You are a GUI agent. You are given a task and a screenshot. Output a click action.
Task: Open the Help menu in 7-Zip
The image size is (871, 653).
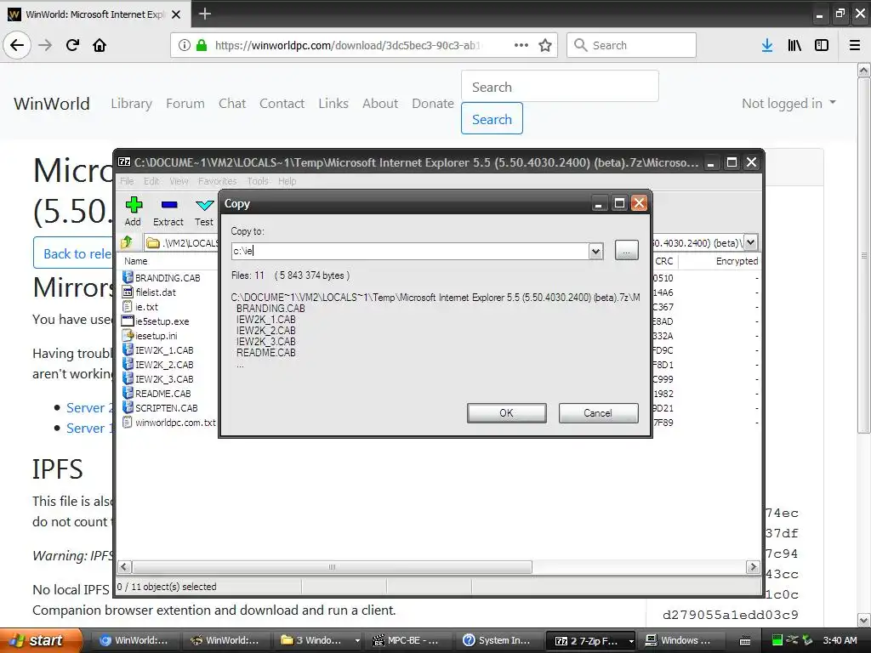pos(287,181)
